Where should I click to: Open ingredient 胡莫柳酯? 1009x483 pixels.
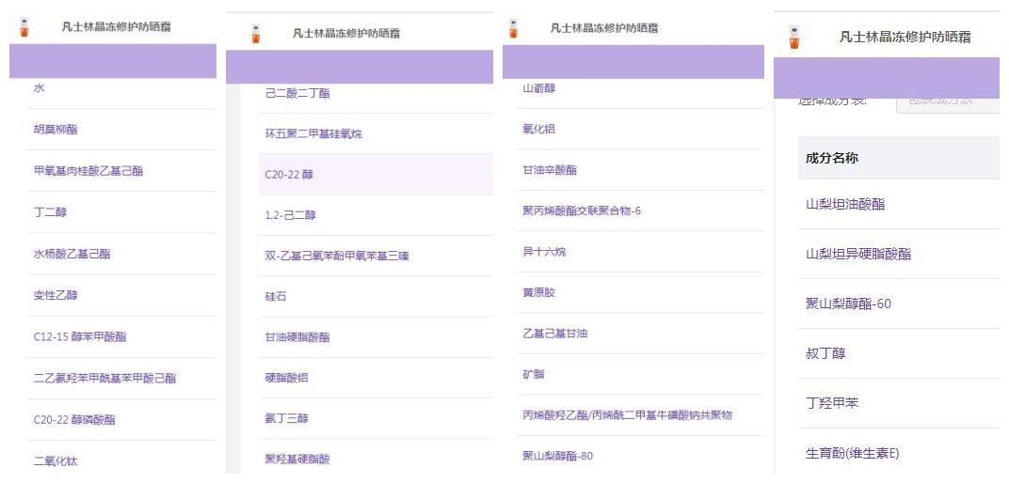56,130
